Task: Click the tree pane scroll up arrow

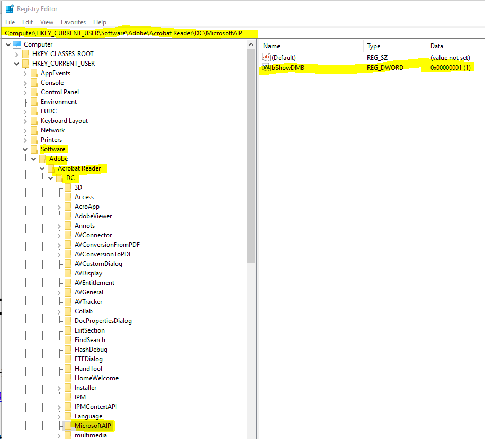Action: tap(251, 45)
